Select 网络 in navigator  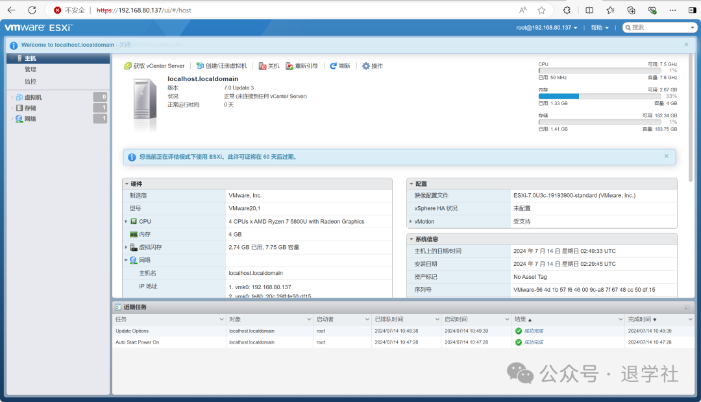pos(30,119)
